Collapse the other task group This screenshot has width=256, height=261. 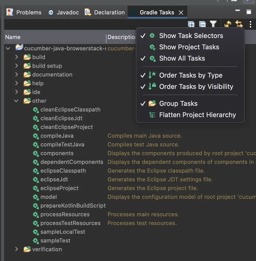click(17, 101)
